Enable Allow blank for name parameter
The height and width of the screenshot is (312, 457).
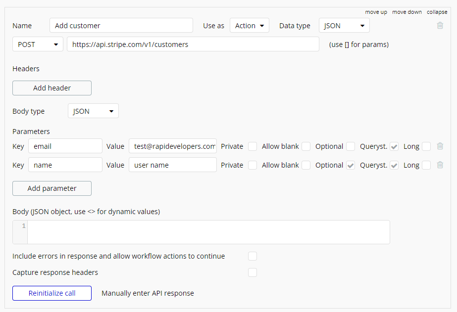(306, 165)
